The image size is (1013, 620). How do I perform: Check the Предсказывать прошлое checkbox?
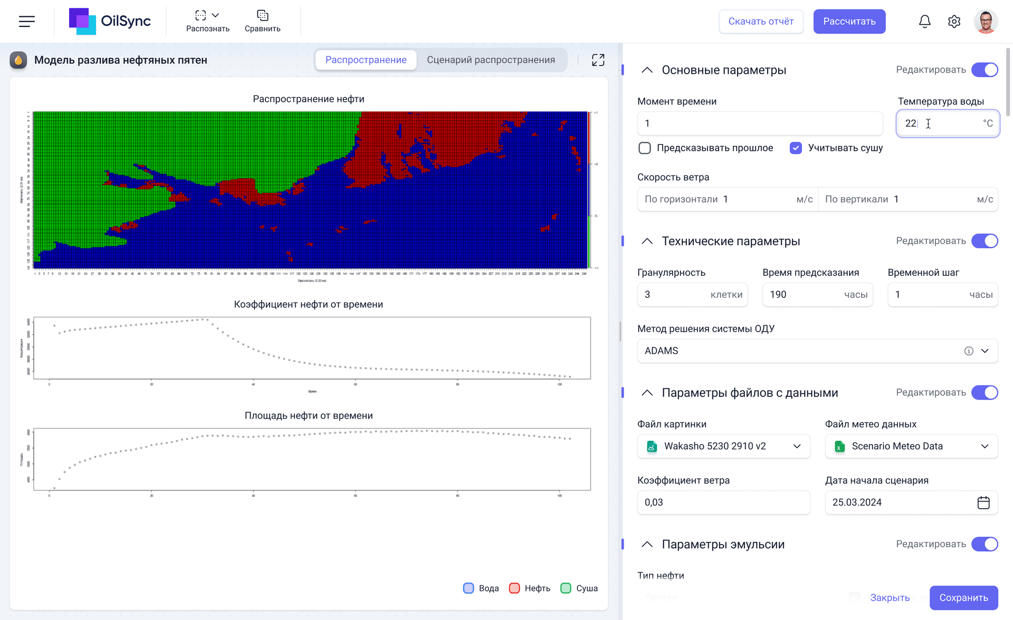pos(645,148)
